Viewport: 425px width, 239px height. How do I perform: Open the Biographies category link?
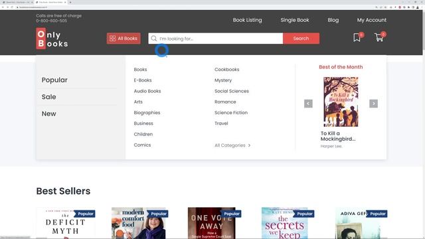point(147,112)
